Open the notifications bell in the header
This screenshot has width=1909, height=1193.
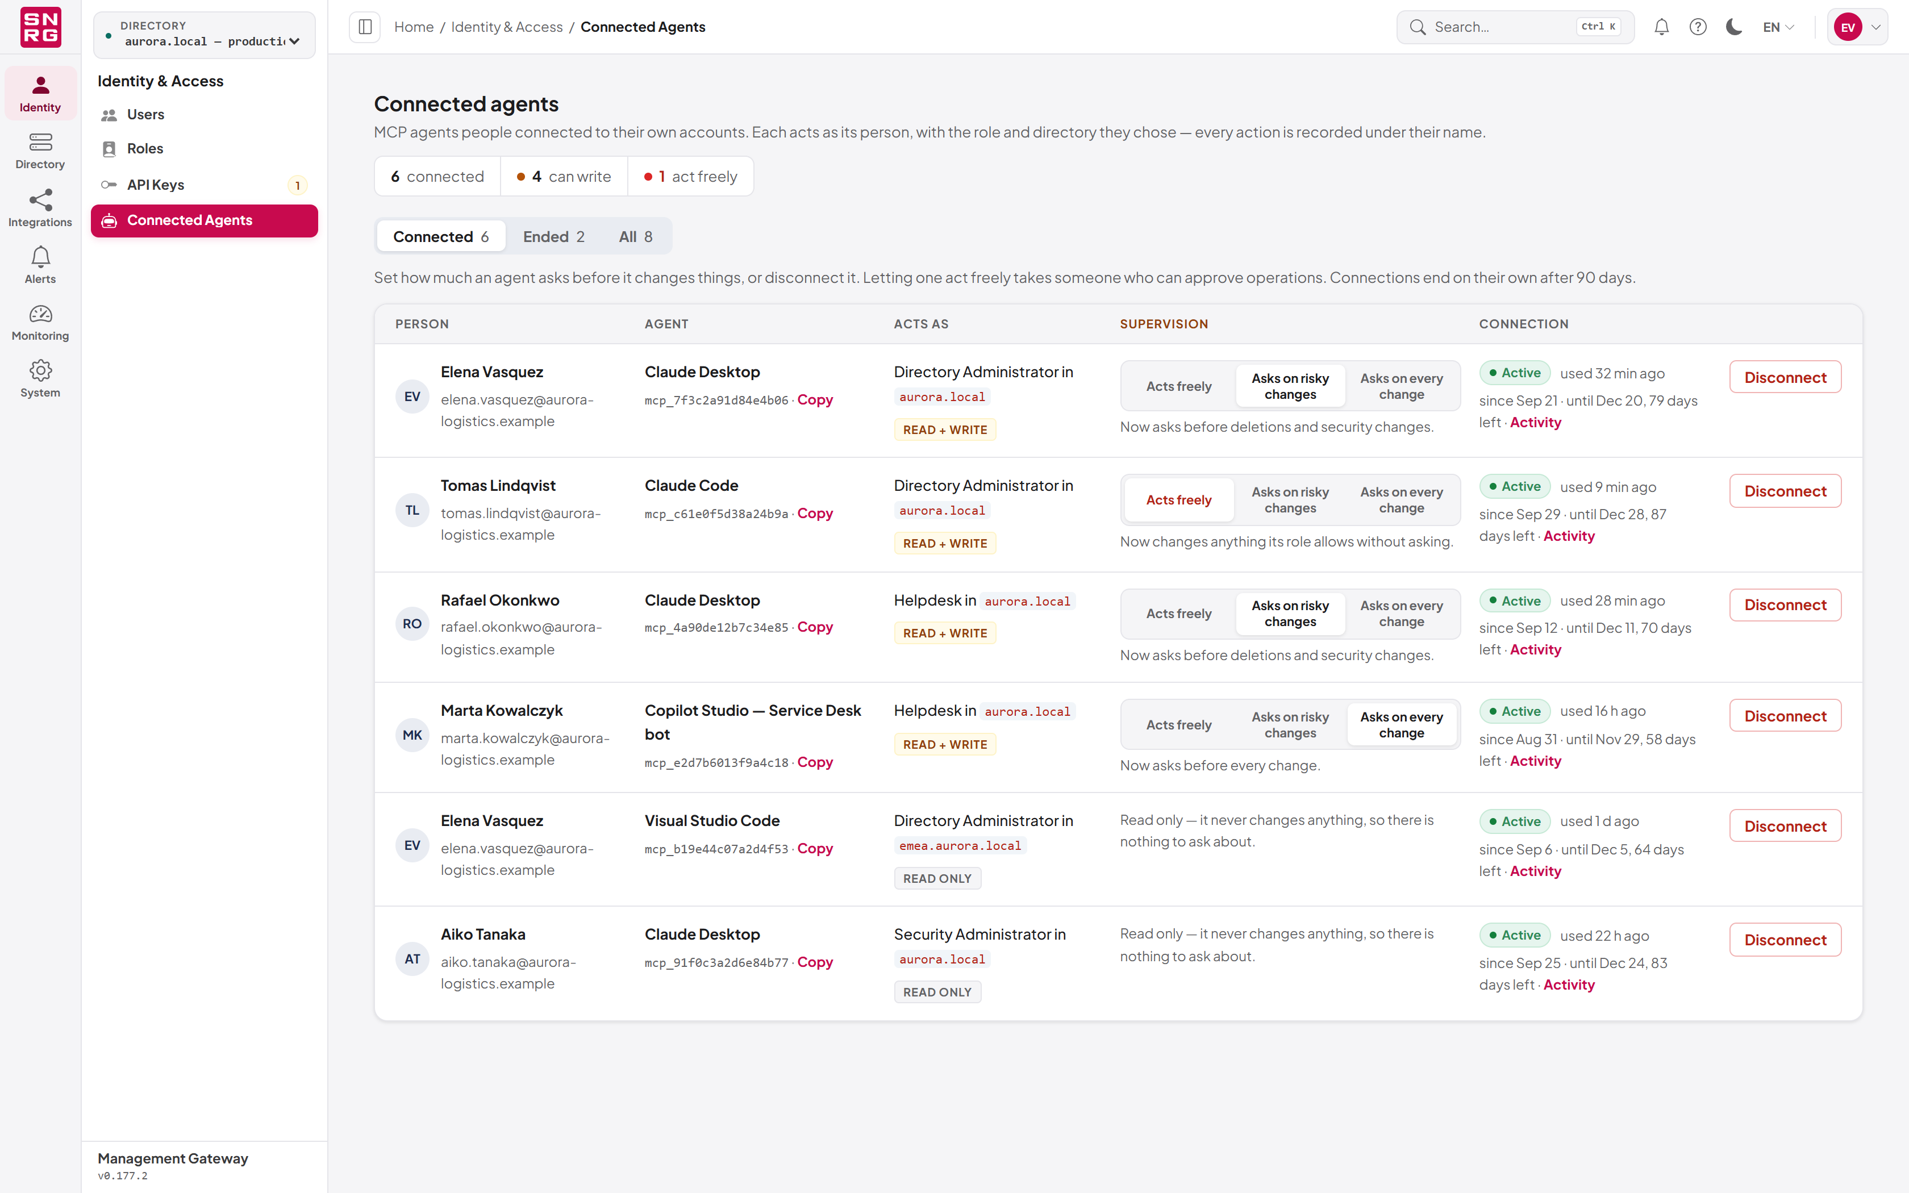(1661, 27)
